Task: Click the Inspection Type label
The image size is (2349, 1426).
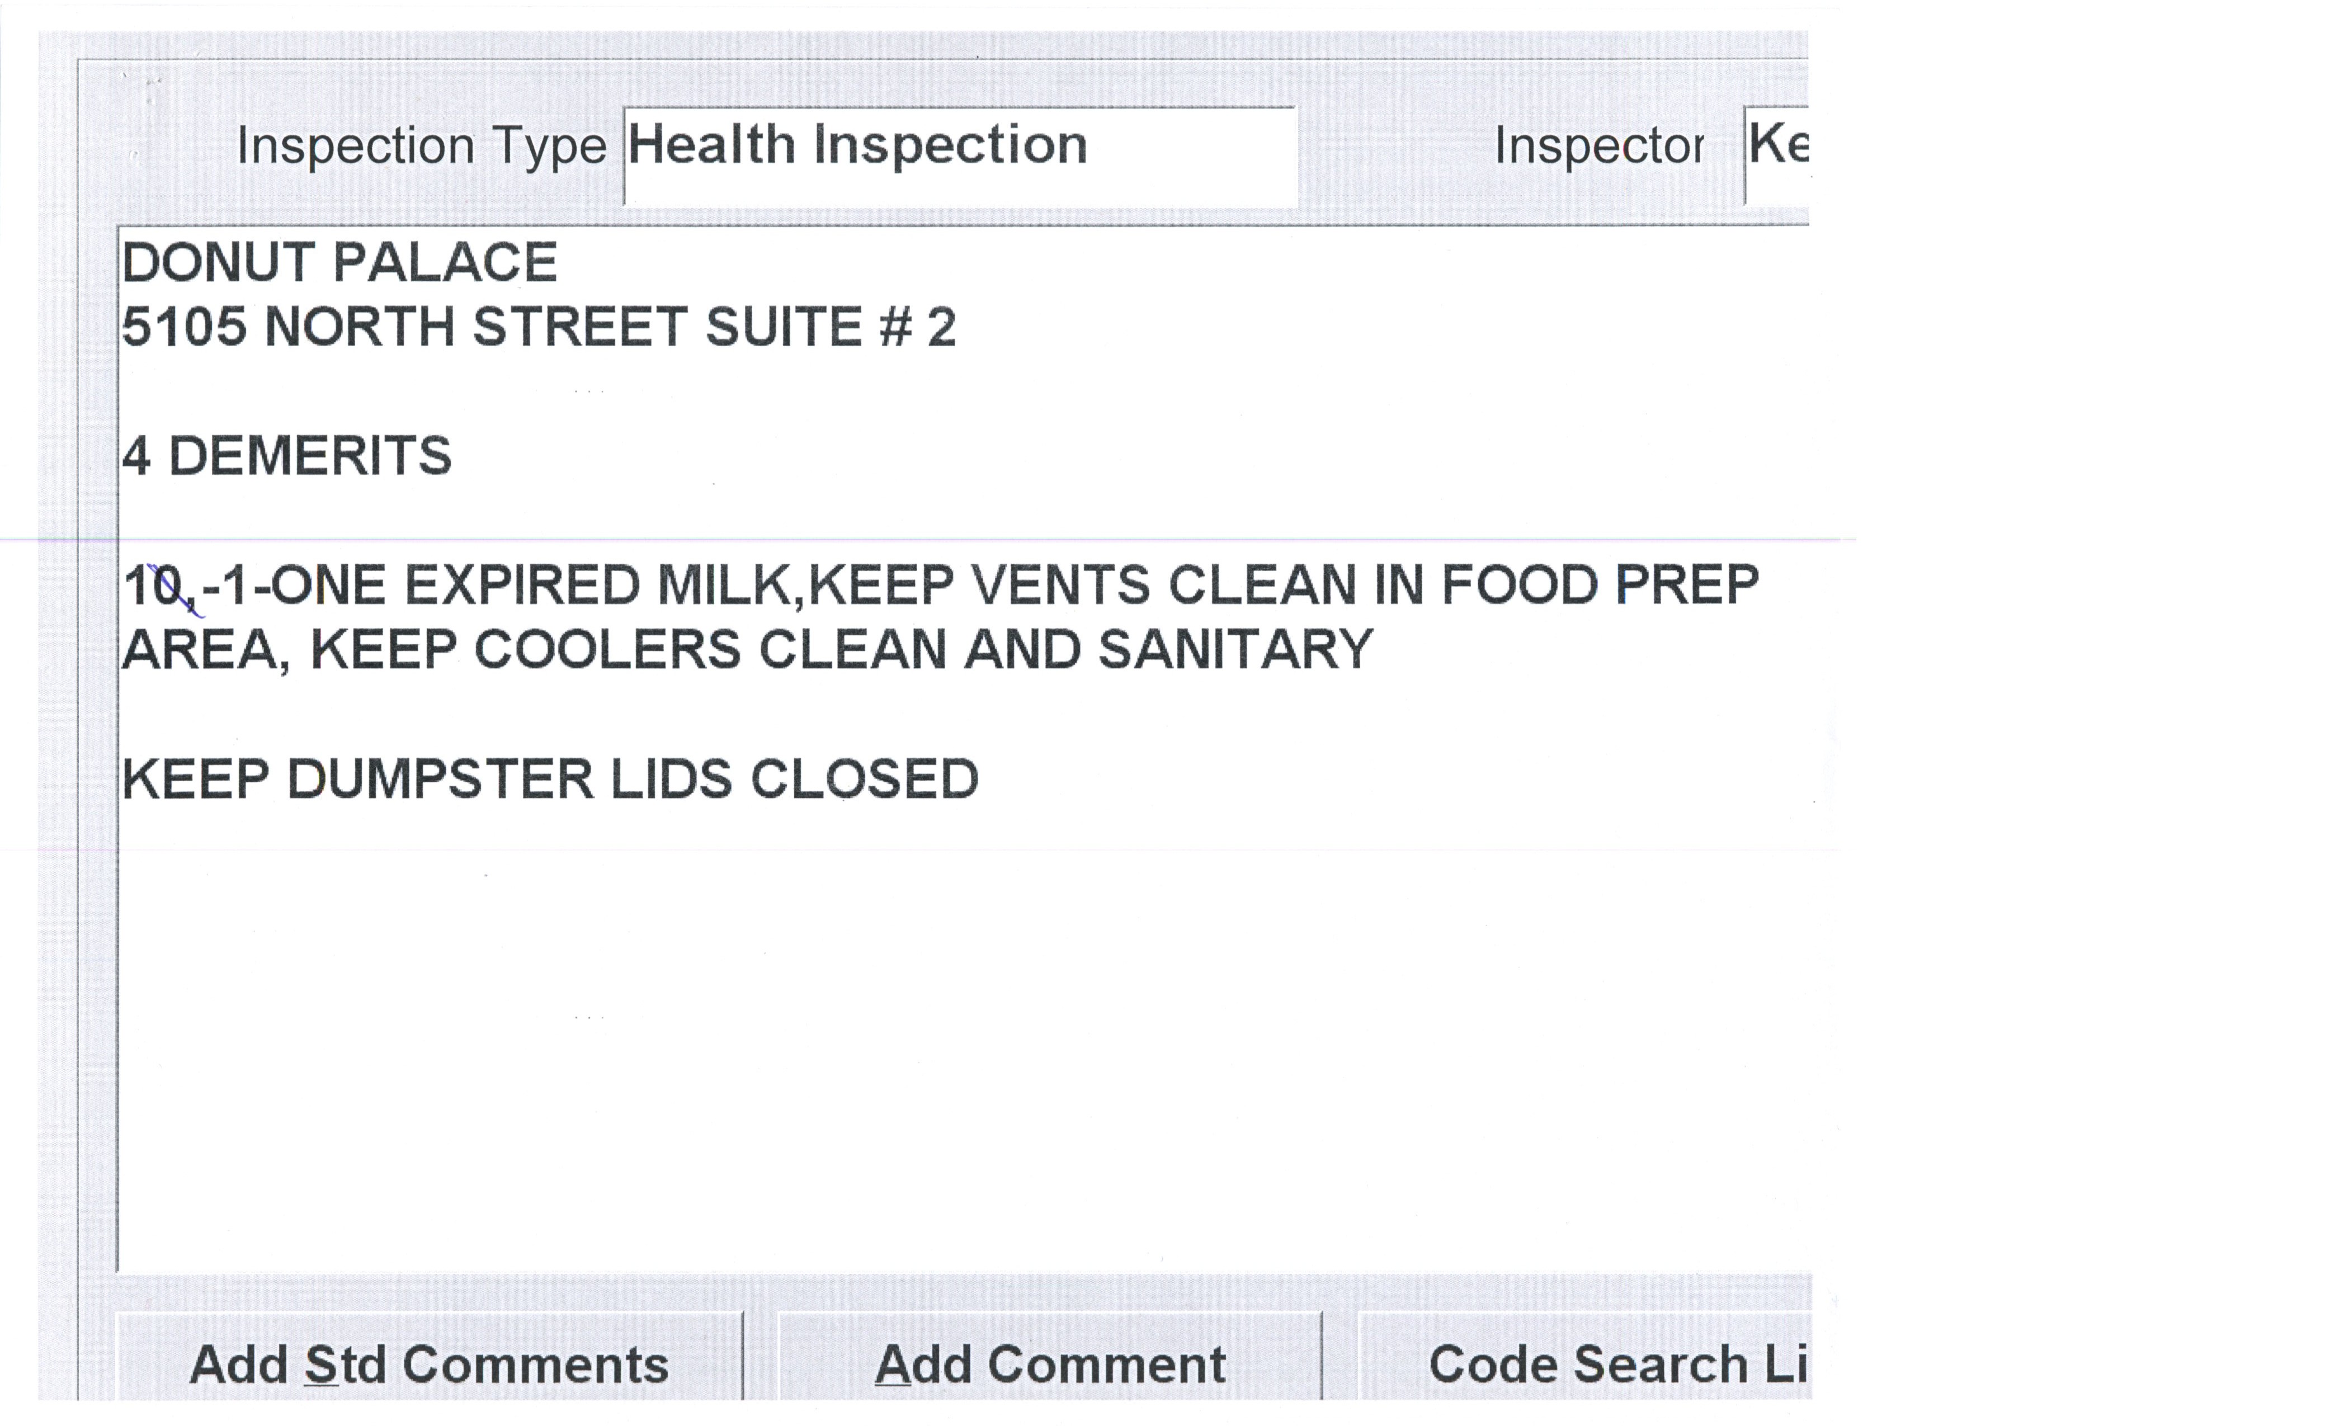Action: [421, 147]
